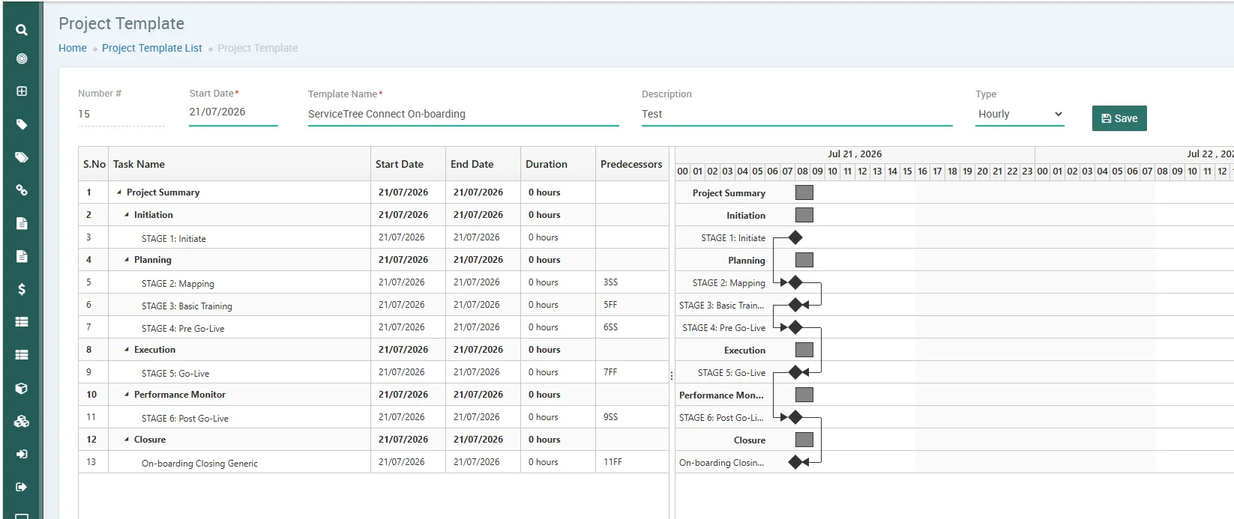Collapse the Performance Monitor group triangle
The image size is (1234, 519).
(127, 395)
